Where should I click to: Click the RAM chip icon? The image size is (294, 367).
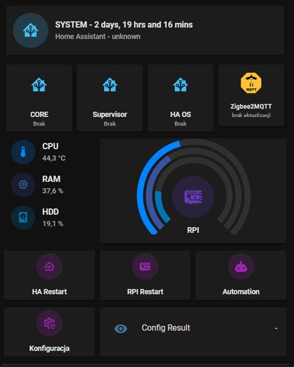pos(23,184)
